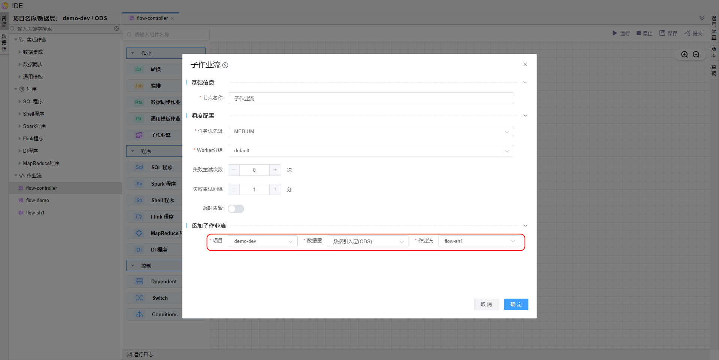
Task: Click the zoom in magnifier icon
Action: (x=685, y=55)
